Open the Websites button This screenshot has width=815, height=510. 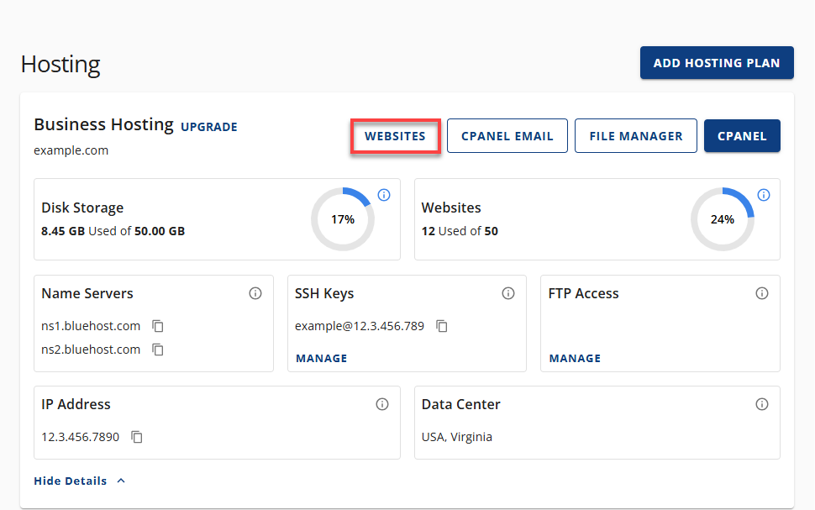pos(395,136)
